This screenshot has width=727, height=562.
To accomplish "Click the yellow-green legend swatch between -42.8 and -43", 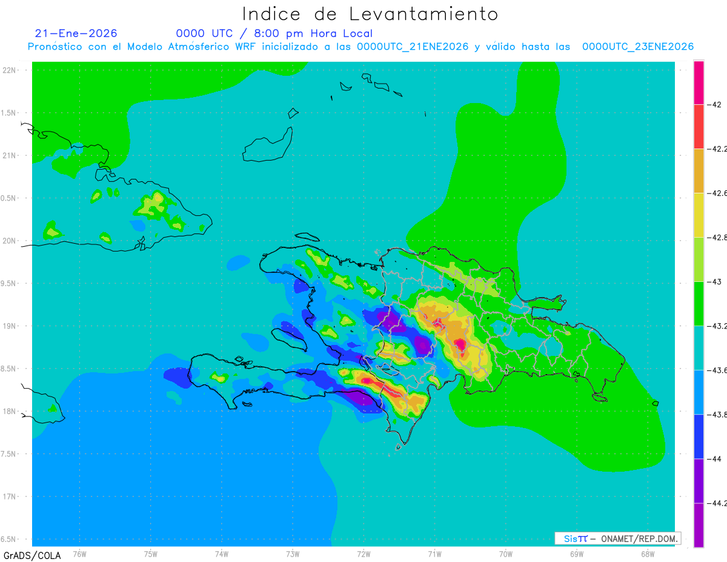I will [x=699, y=259].
